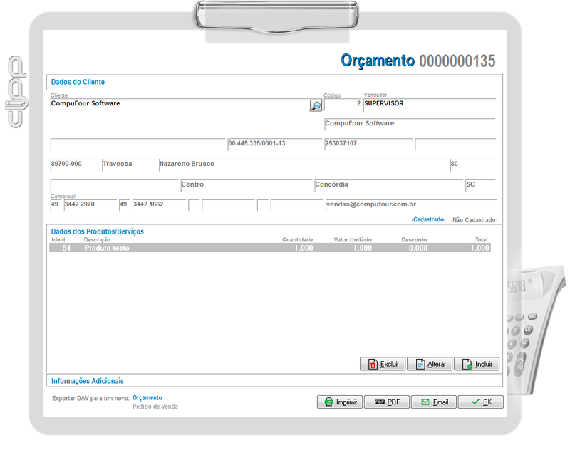
Task: Expand the Informações Adicionais section
Action: [x=88, y=381]
